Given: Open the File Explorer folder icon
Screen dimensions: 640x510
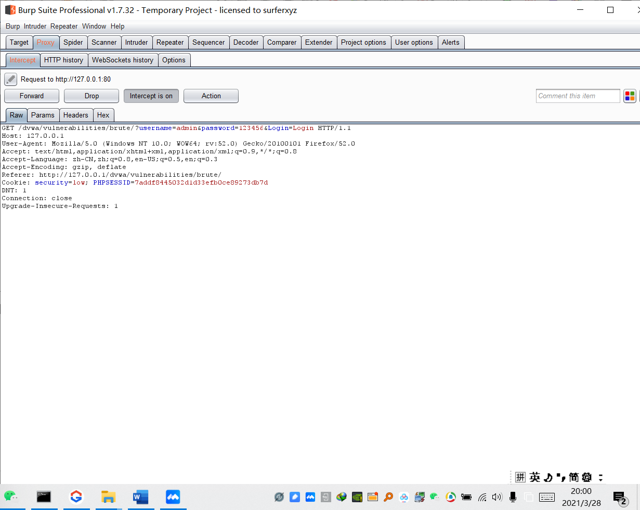Looking at the screenshot, I should (x=108, y=497).
